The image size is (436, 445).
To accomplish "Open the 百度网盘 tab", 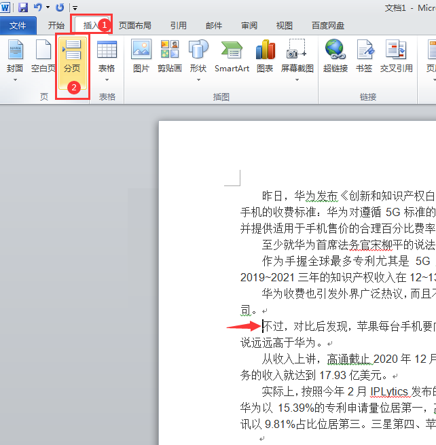I will [328, 26].
